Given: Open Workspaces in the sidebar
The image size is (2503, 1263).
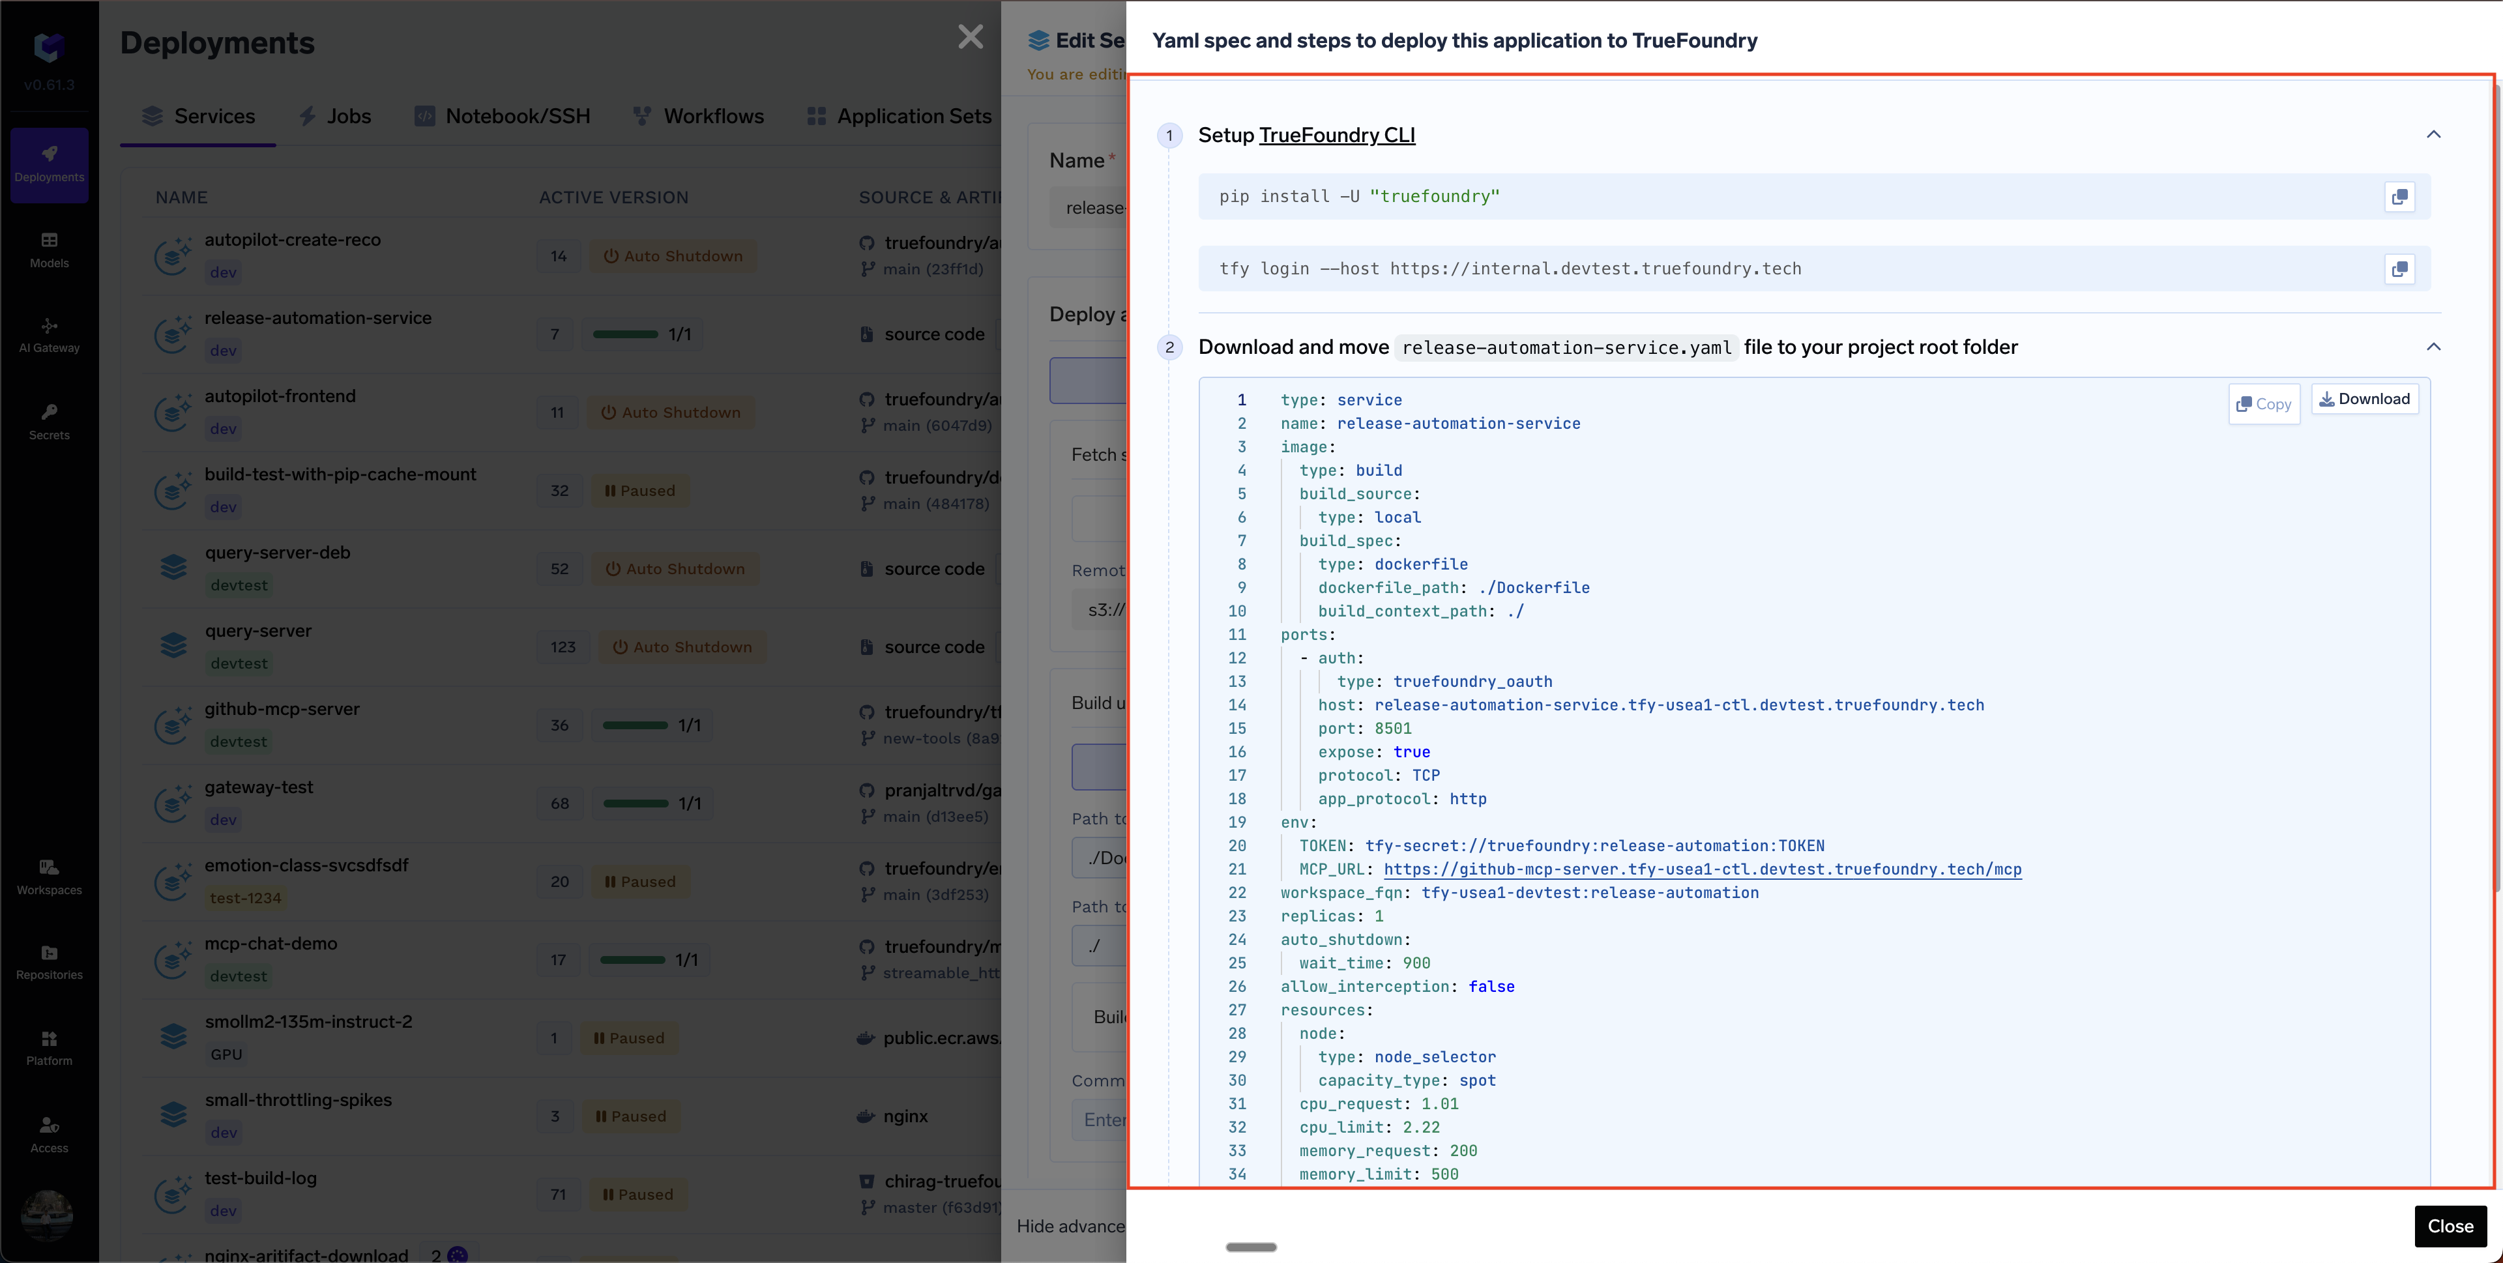Looking at the screenshot, I should pos(50,877).
